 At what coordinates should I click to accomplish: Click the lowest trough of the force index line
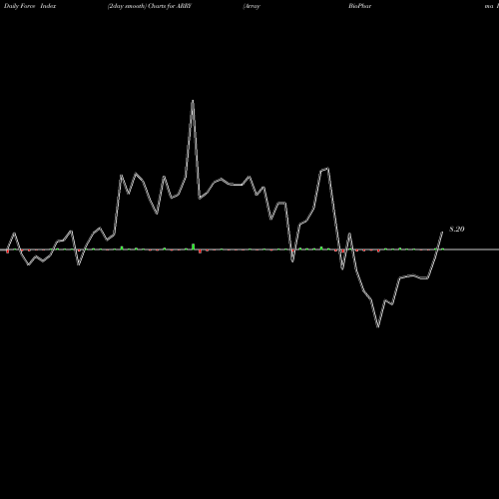378,326
